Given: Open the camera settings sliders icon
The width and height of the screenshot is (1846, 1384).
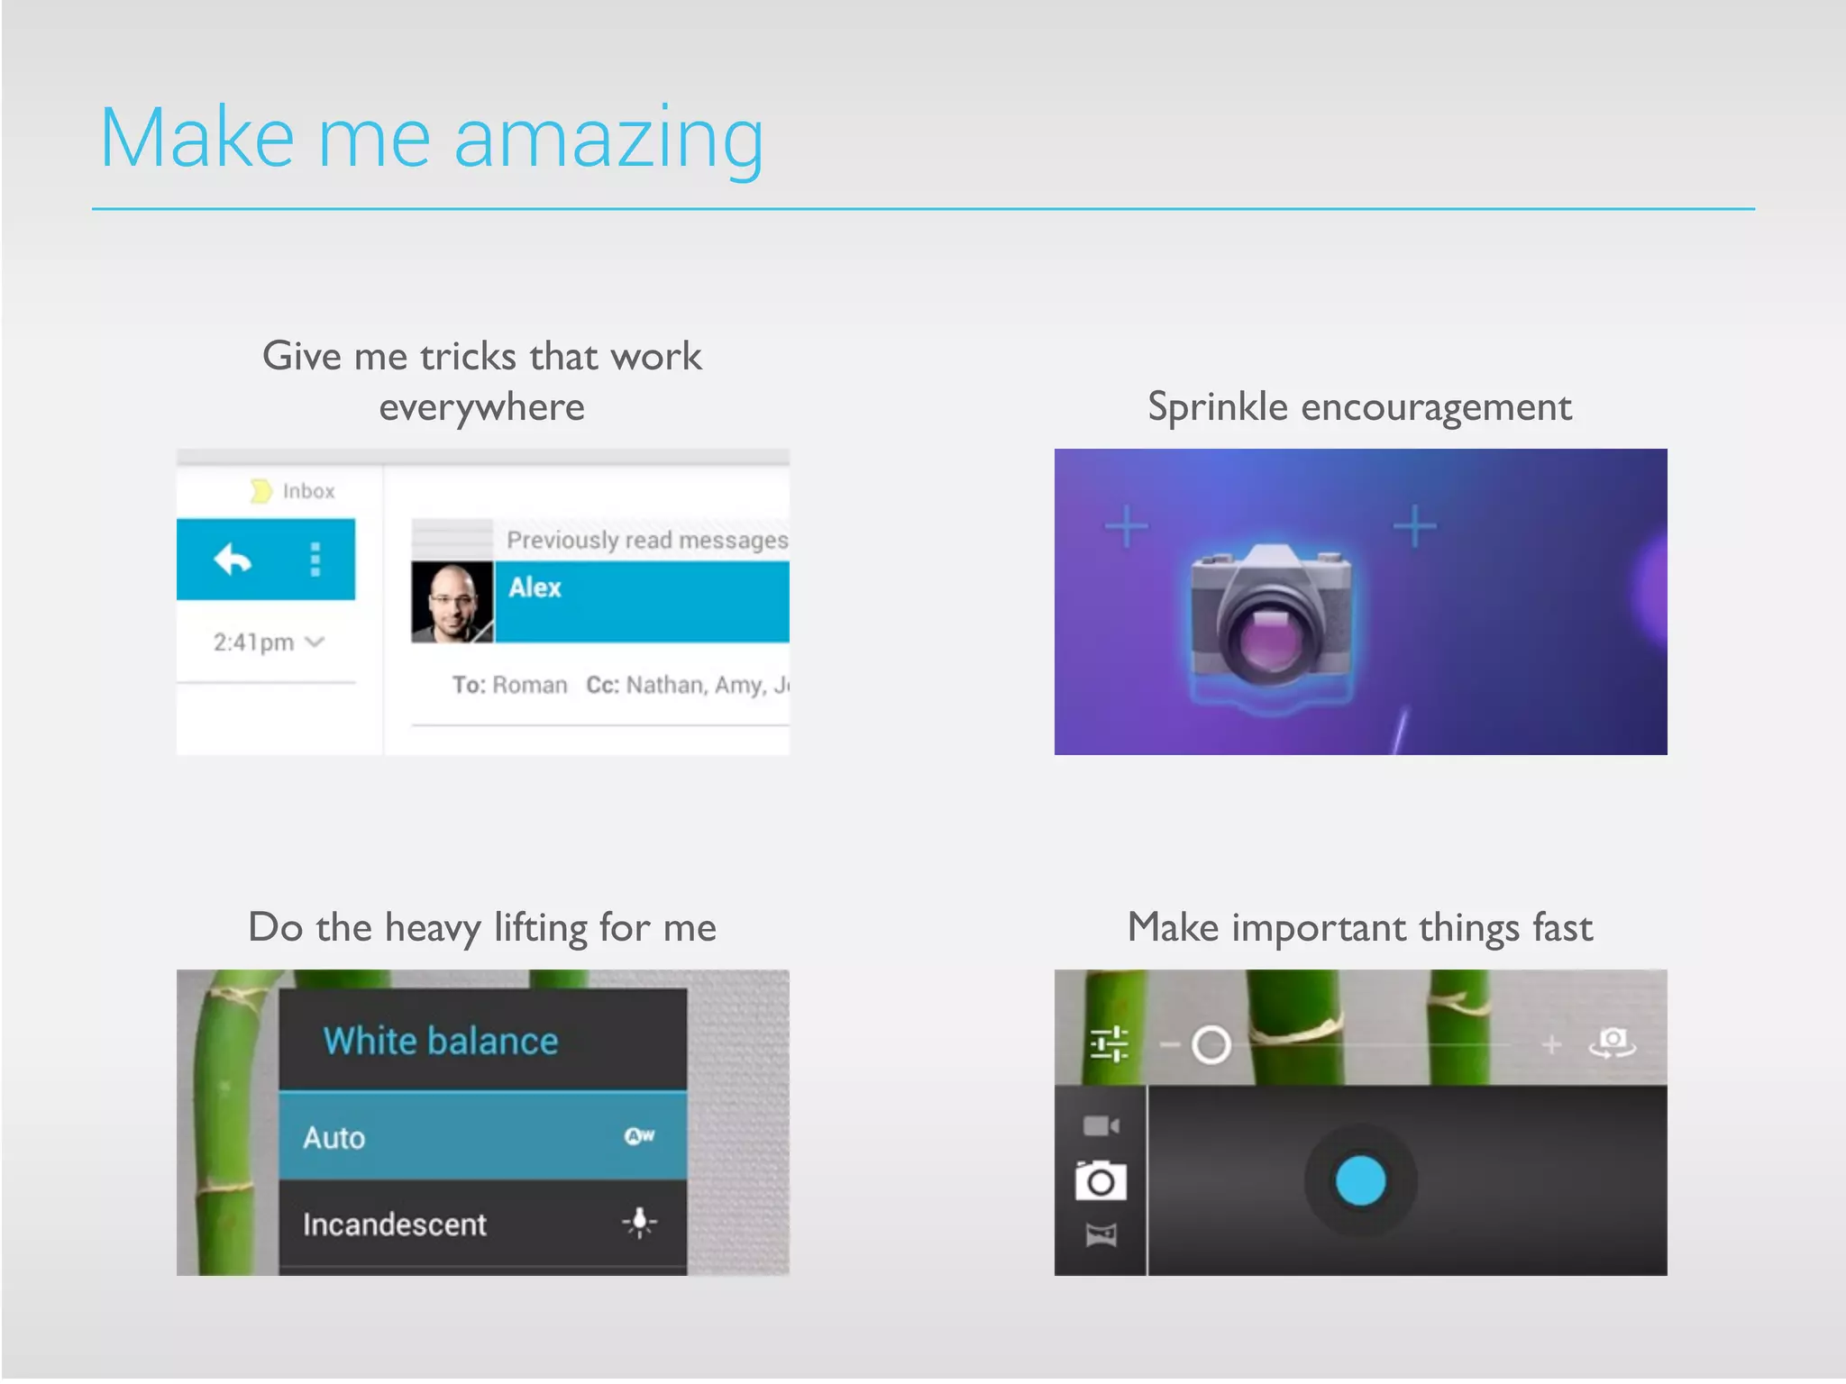Looking at the screenshot, I should point(1109,1044).
